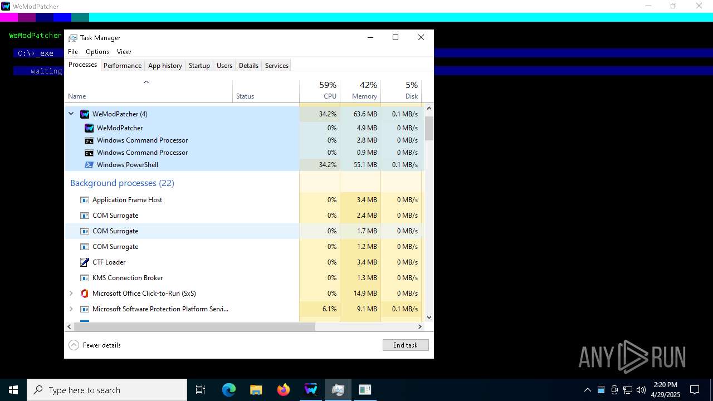This screenshot has width=713, height=401.
Task: Switch to the Services tab
Action: tap(277, 66)
